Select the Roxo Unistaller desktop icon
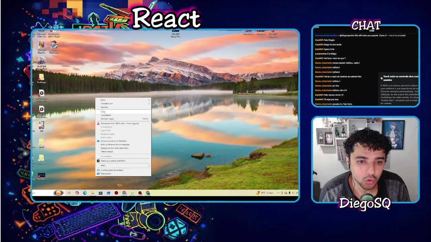 coord(54,47)
